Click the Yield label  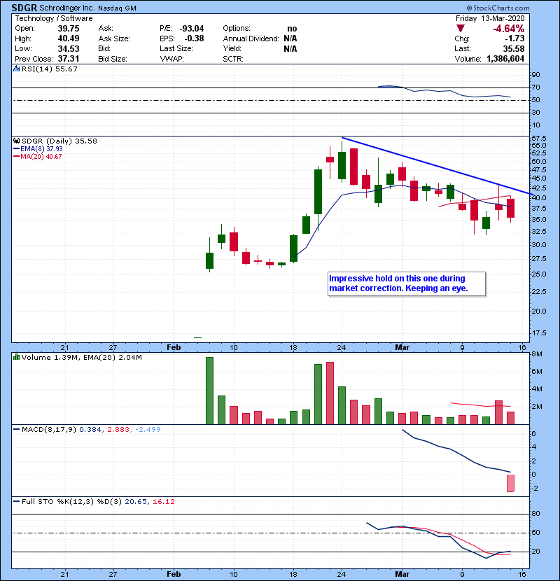(x=232, y=48)
